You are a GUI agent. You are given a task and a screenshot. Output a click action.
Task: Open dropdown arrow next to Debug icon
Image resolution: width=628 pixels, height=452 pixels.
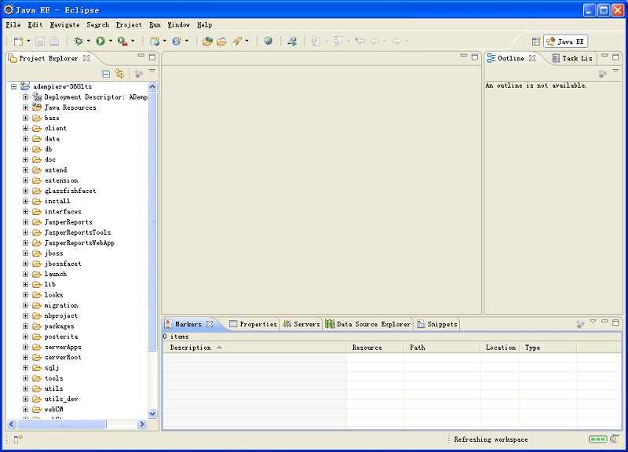(89, 41)
